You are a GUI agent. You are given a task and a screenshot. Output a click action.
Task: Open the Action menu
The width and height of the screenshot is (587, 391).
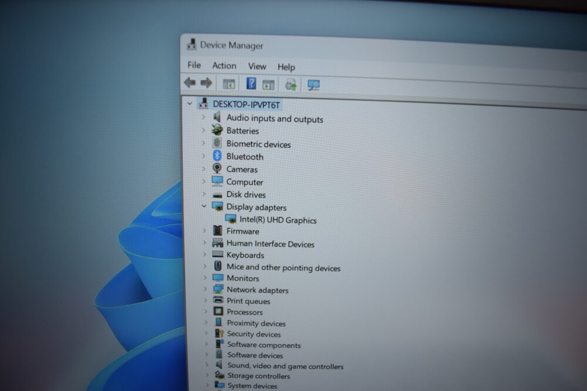tap(224, 66)
